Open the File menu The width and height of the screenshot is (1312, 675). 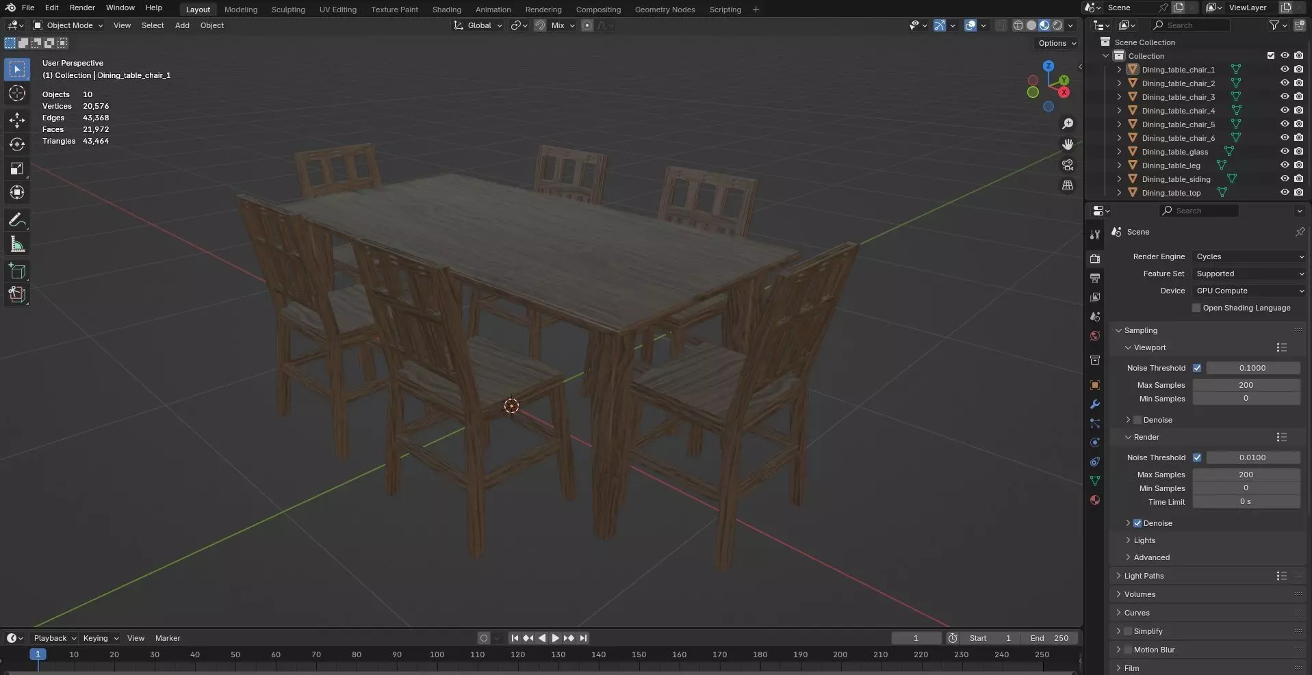pos(28,8)
